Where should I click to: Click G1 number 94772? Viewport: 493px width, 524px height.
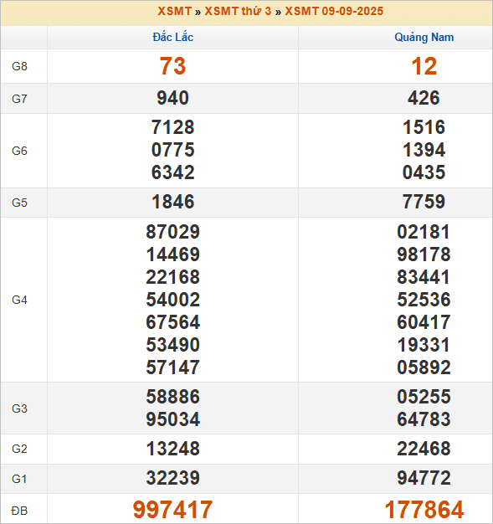point(424,478)
